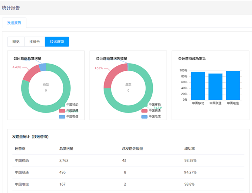252x193 pixels.
Task: Select blue slice of 各运营商总发送量 donut
Action: point(42,67)
